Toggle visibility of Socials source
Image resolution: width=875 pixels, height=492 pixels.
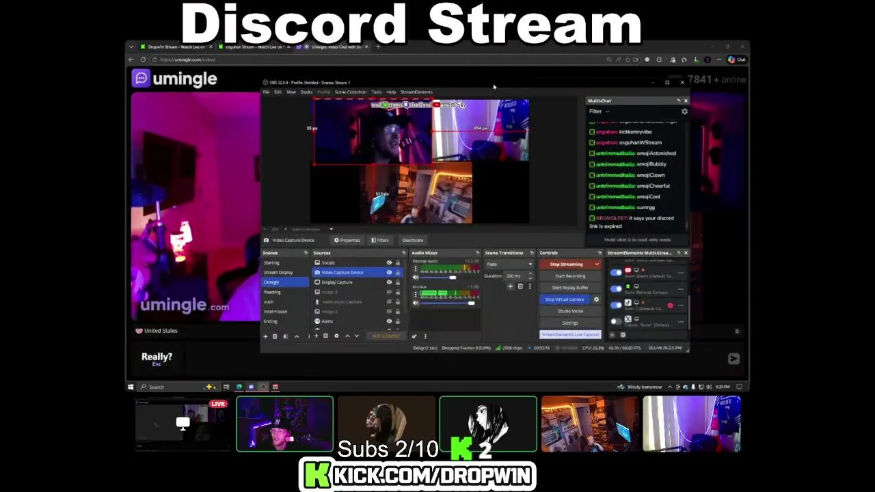tap(389, 262)
